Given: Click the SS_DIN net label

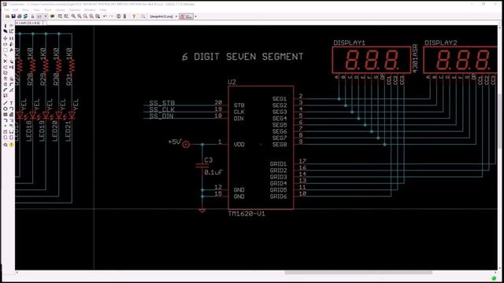Looking at the screenshot, I should click(161, 116).
